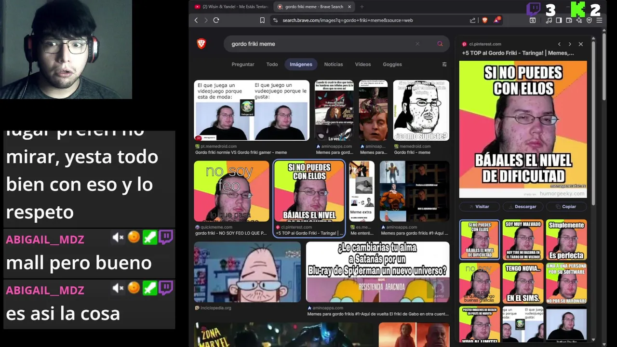The width and height of the screenshot is (617, 347).
Task: Open related thumbnail 'Ama a una persona por su software'
Action: (x=566, y=283)
